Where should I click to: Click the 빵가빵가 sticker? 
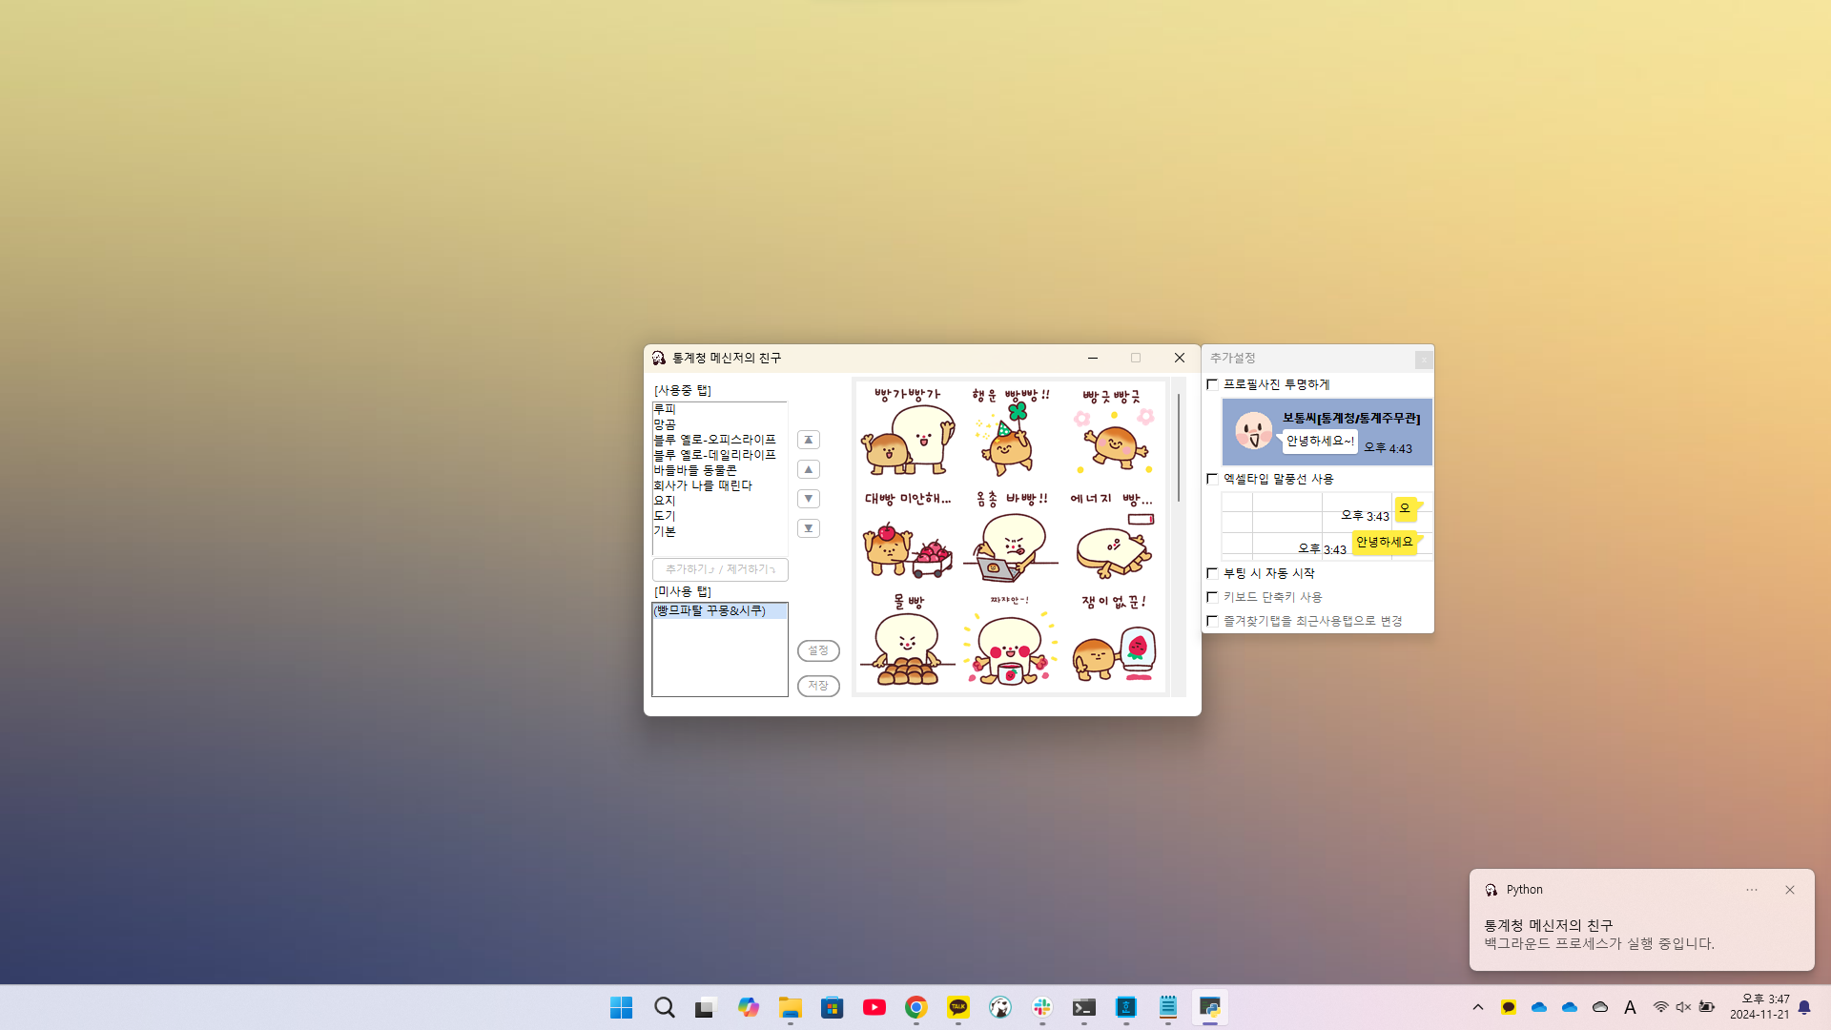click(907, 432)
